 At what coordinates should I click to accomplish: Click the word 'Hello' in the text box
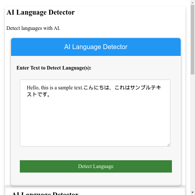coord(33,88)
